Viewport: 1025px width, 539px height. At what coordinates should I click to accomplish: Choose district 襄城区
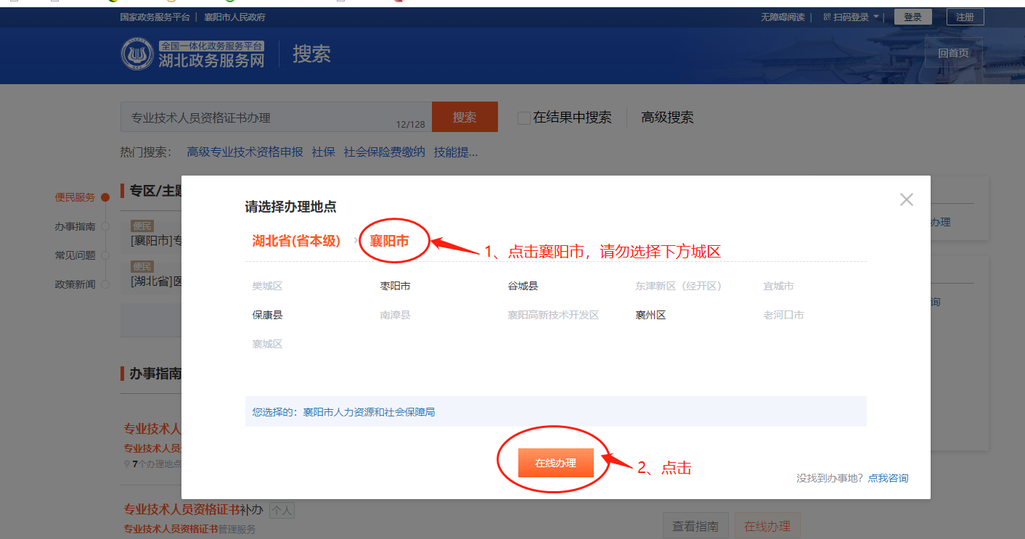[267, 344]
